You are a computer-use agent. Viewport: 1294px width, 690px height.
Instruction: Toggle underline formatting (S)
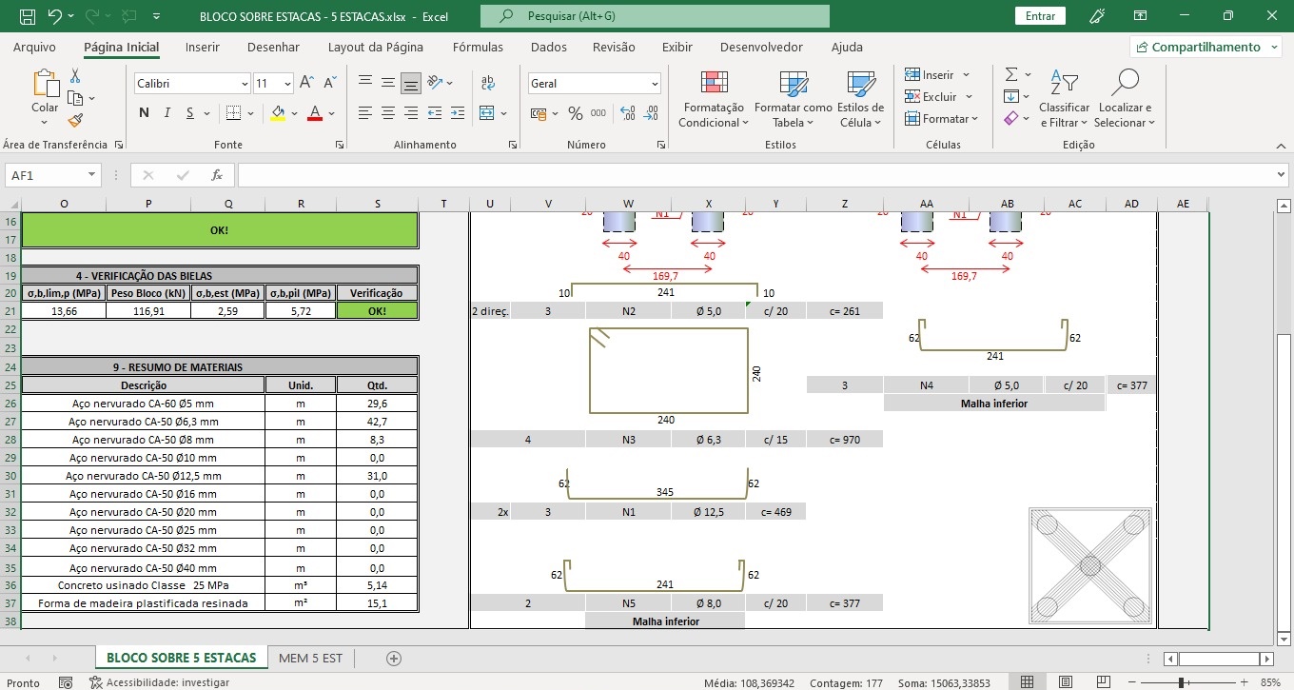click(x=190, y=113)
